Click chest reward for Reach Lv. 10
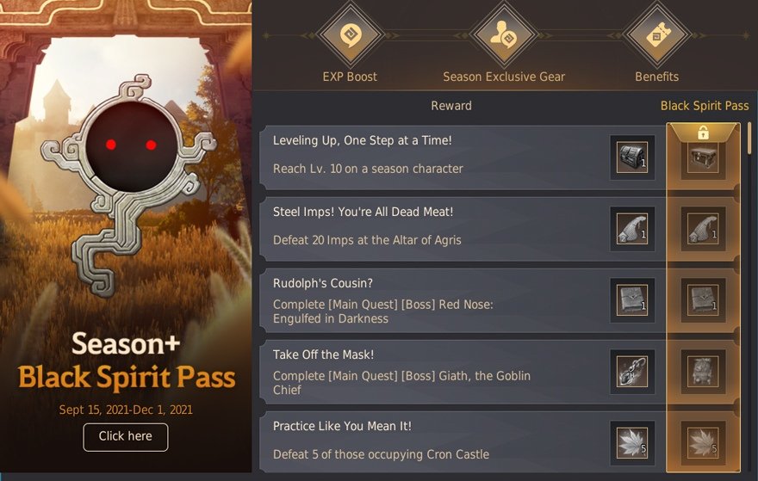Viewport: 758px width, 481px height. 632,157
